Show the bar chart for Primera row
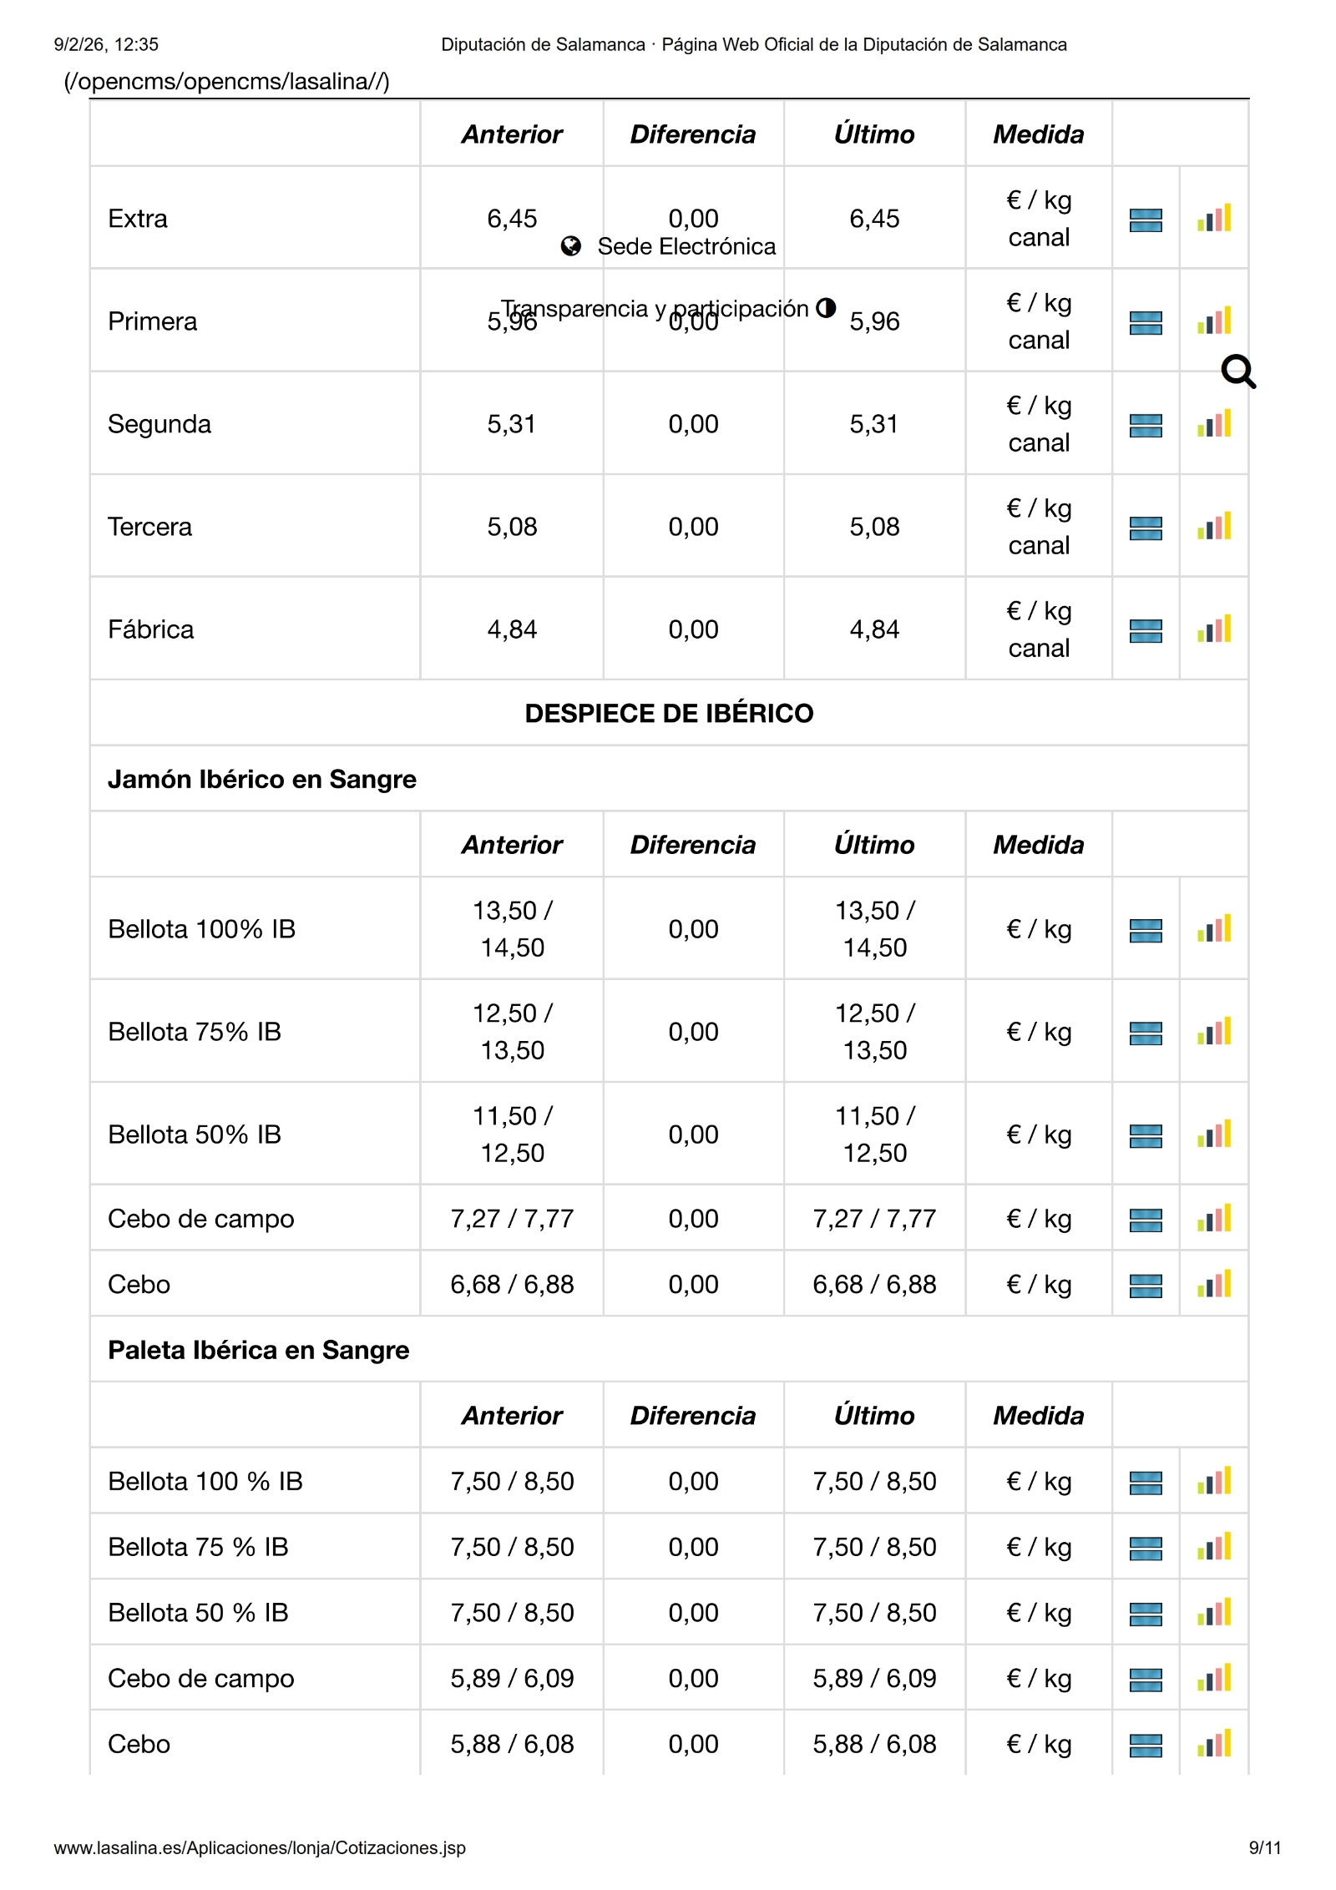Screen dimensions: 1336x1890 click(1213, 321)
